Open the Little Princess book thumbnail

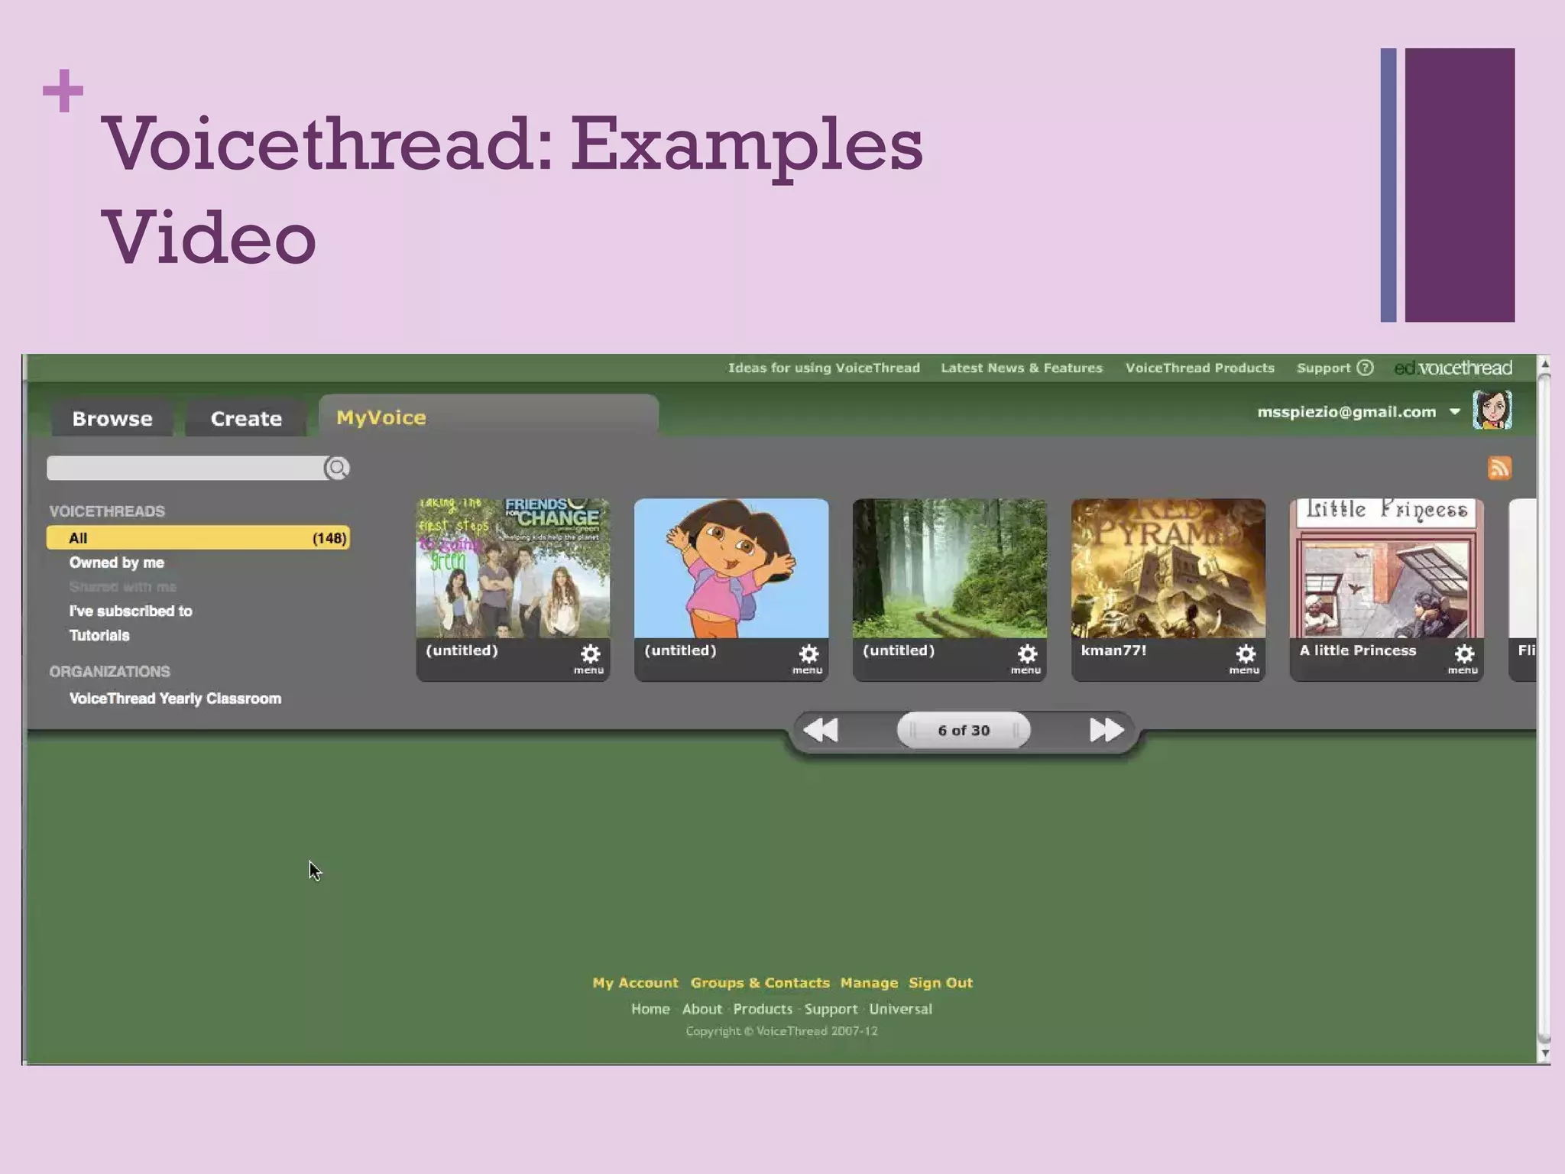[1387, 568]
